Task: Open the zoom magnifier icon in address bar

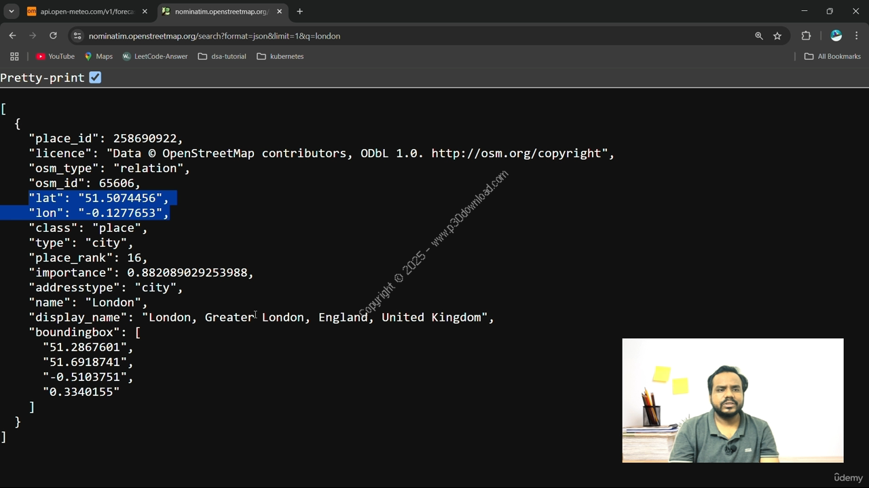Action: (759, 36)
